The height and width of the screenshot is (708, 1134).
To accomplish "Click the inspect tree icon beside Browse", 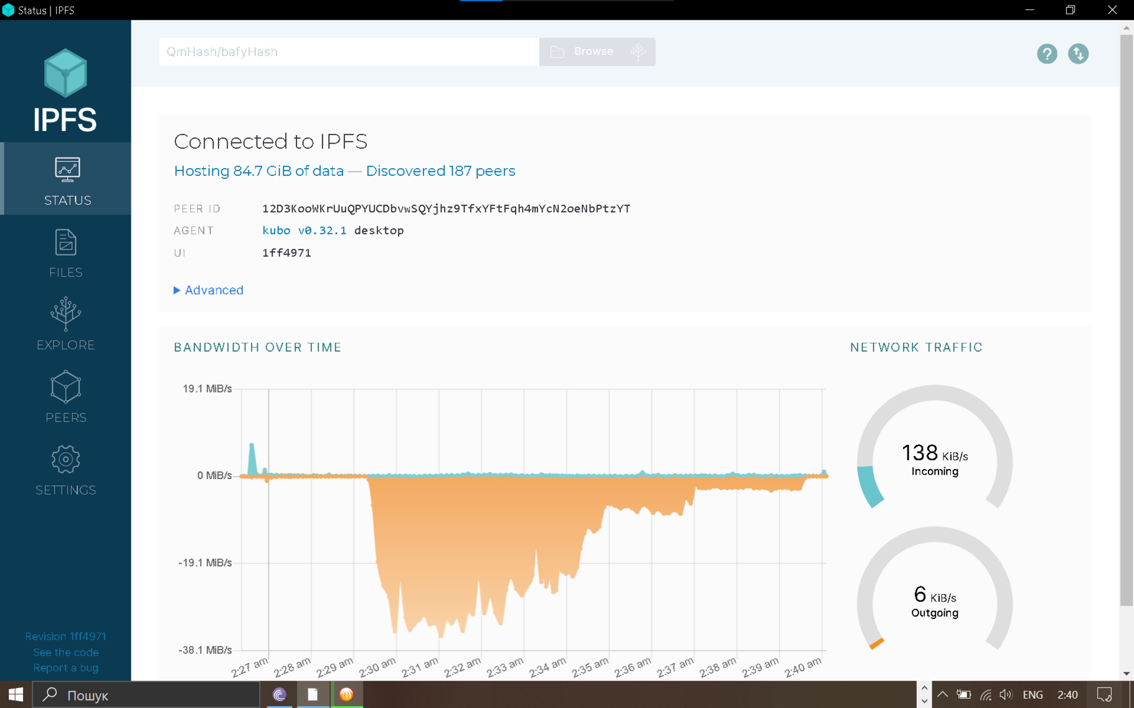I will (639, 52).
